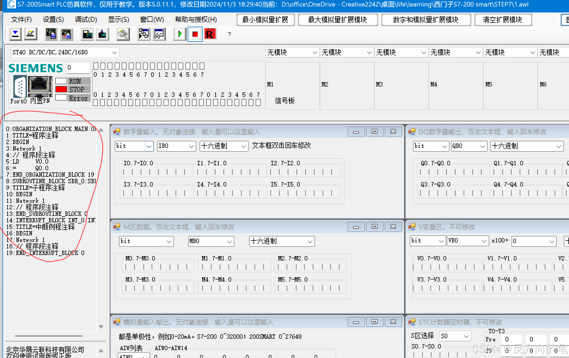Screen dimensions: 569x358
Task: Click the 清空扩展模块 button
Action: [503, 20]
